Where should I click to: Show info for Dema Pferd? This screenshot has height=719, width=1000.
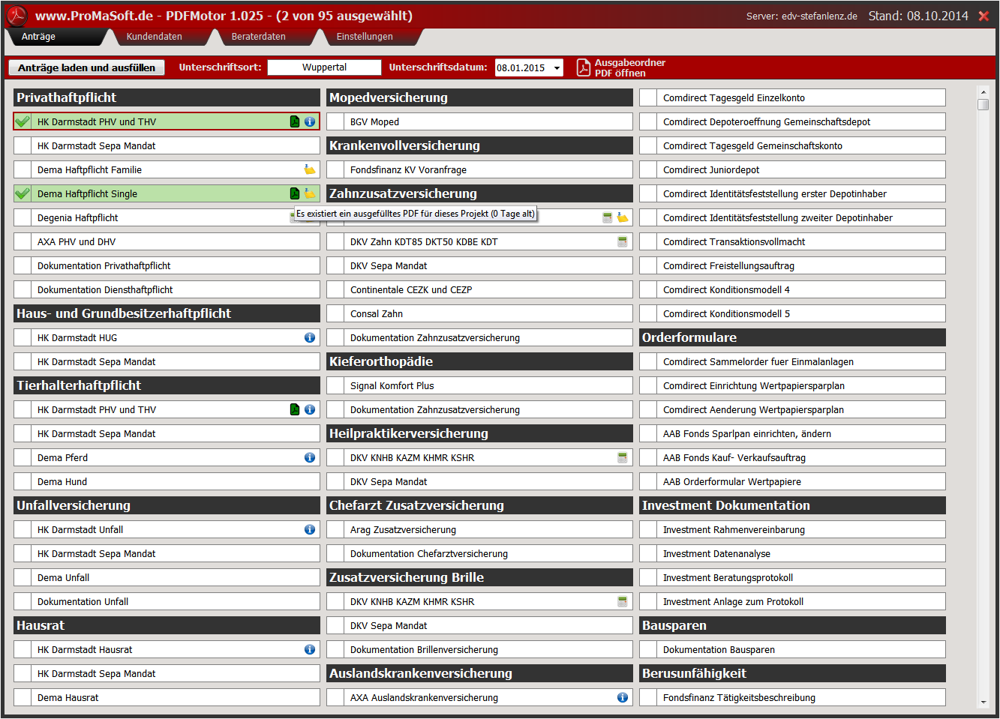point(310,457)
